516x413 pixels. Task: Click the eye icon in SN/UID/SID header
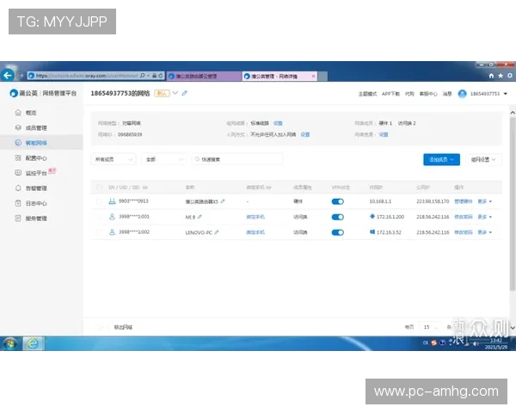145,188
